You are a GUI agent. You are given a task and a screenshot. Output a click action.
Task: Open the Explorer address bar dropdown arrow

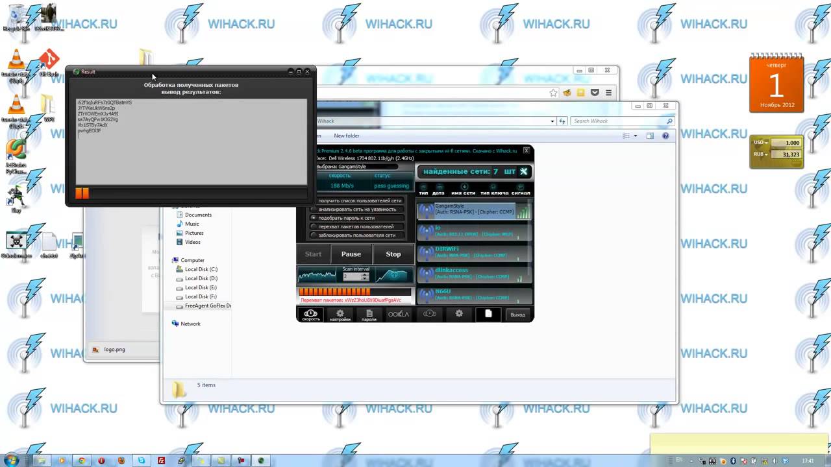552,121
